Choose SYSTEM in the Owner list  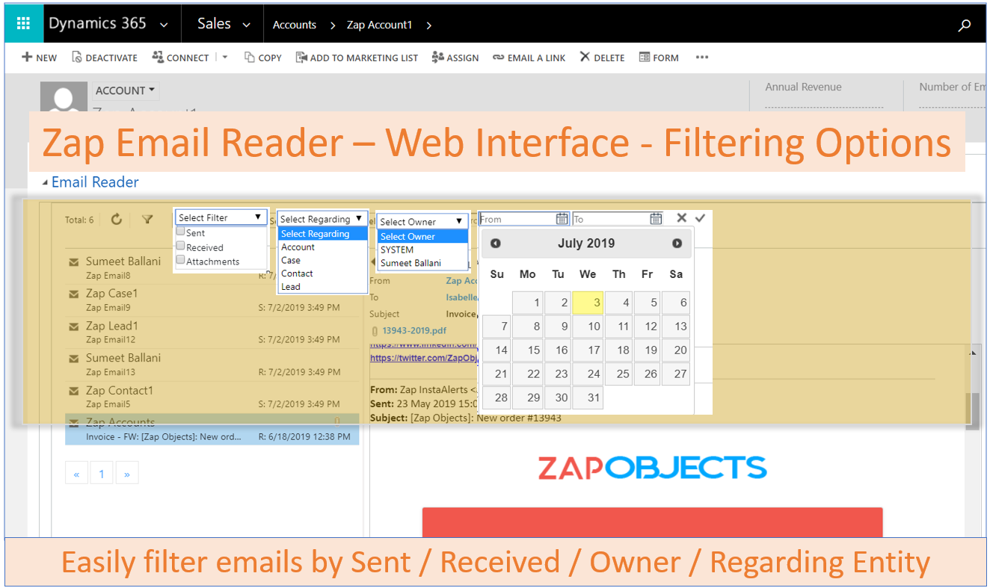pos(422,250)
